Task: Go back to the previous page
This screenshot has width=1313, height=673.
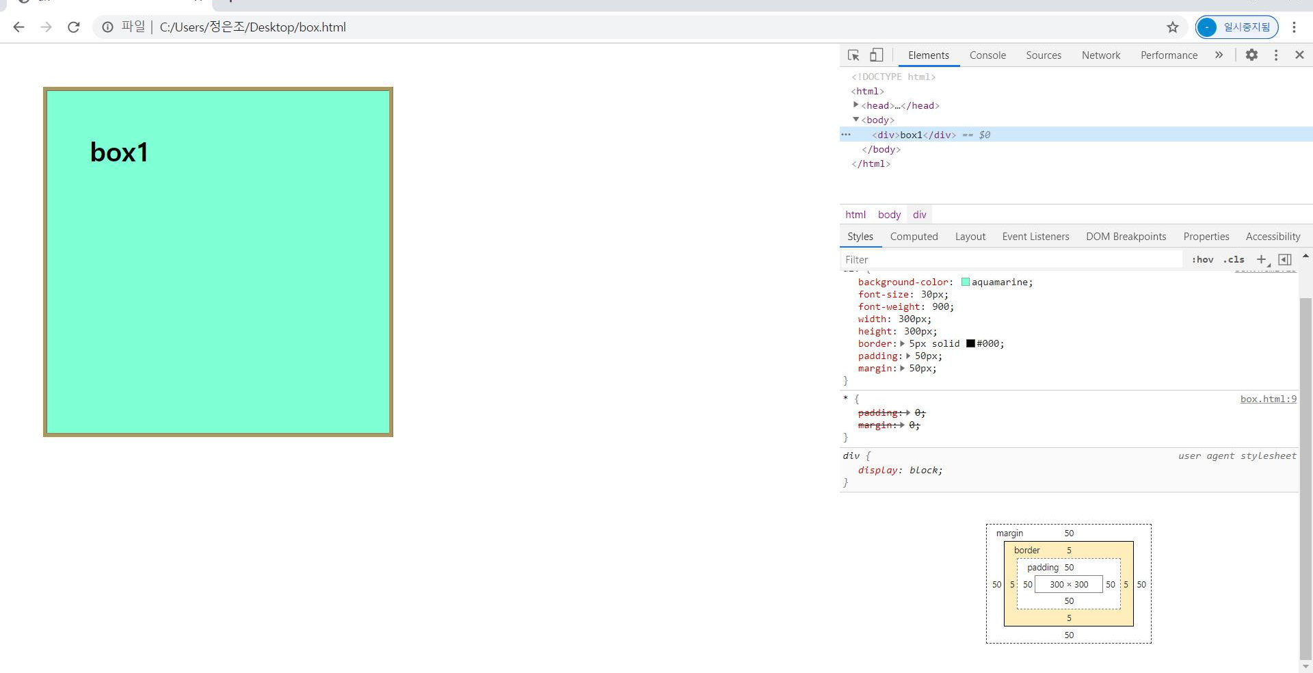Action: [x=19, y=27]
